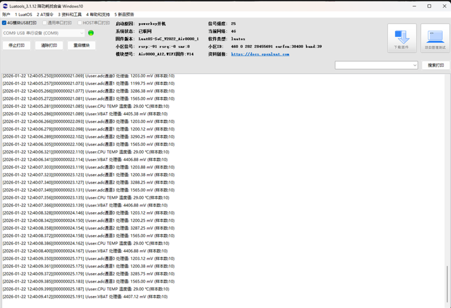Select the adc通道2 log line at 12:40:07.340
The image size is (451, 308).
89,183
